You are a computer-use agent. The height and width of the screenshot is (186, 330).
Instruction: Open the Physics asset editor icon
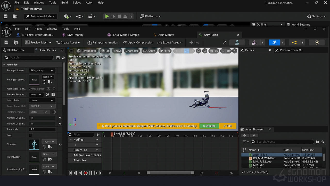click(x=317, y=42)
